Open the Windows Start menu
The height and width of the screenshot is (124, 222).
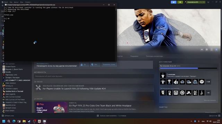4,121
